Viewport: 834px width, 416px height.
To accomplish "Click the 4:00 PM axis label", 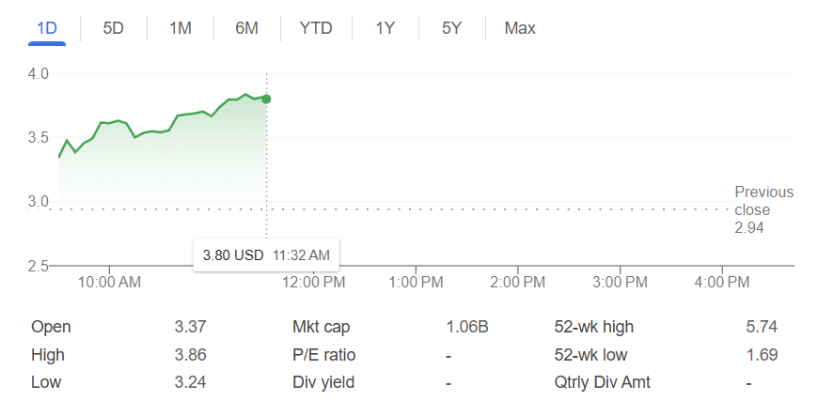I will (x=722, y=282).
